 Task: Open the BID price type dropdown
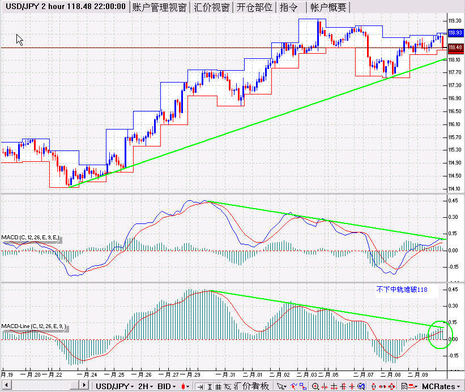pos(167,386)
